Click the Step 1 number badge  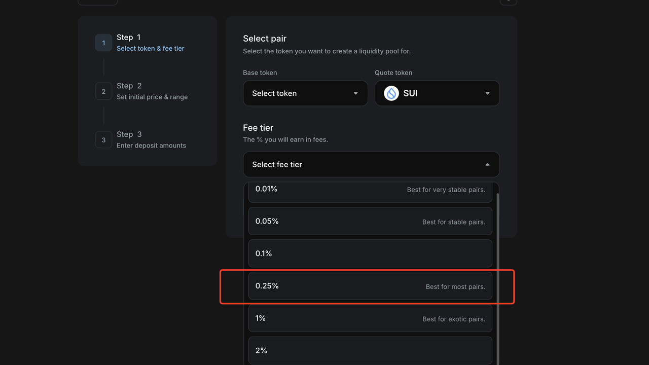[x=103, y=43]
